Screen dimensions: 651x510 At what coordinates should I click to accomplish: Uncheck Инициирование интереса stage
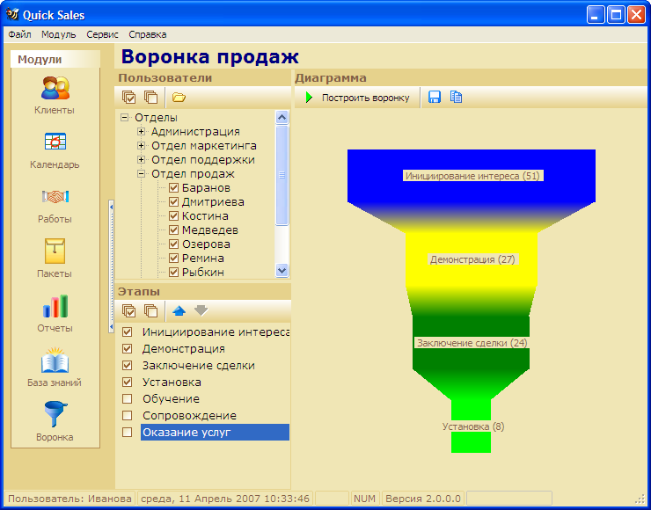pyautogui.click(x=127, y=332)
